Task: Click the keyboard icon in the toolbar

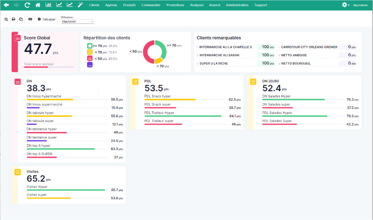Action: [30, 19]
